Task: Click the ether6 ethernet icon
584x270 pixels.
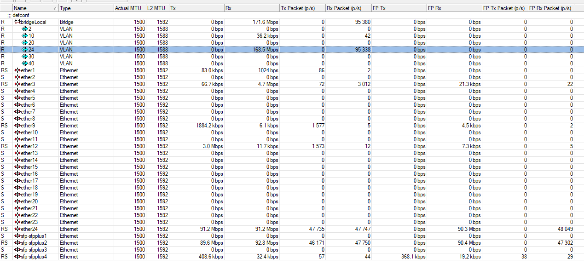Action: pyautogui.click(x=17, y=105)
